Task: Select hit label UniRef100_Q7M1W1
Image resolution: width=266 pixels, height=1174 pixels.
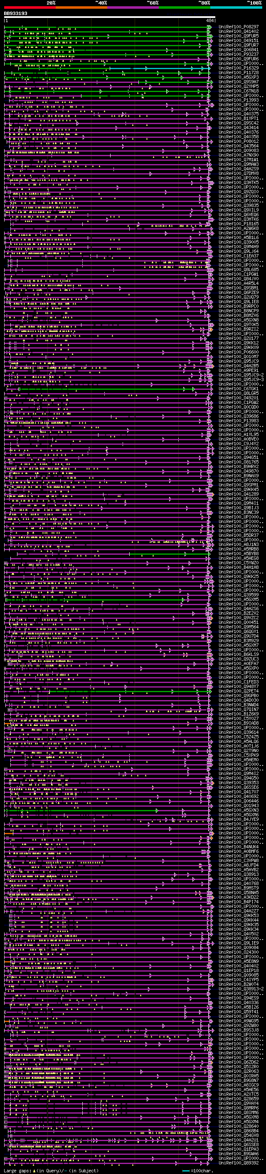Action: click(239, 160)
